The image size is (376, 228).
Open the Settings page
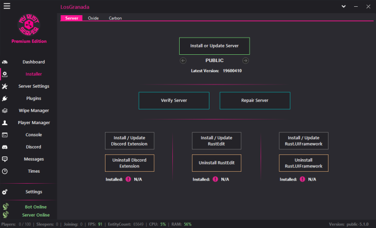[x=34, y=192]
